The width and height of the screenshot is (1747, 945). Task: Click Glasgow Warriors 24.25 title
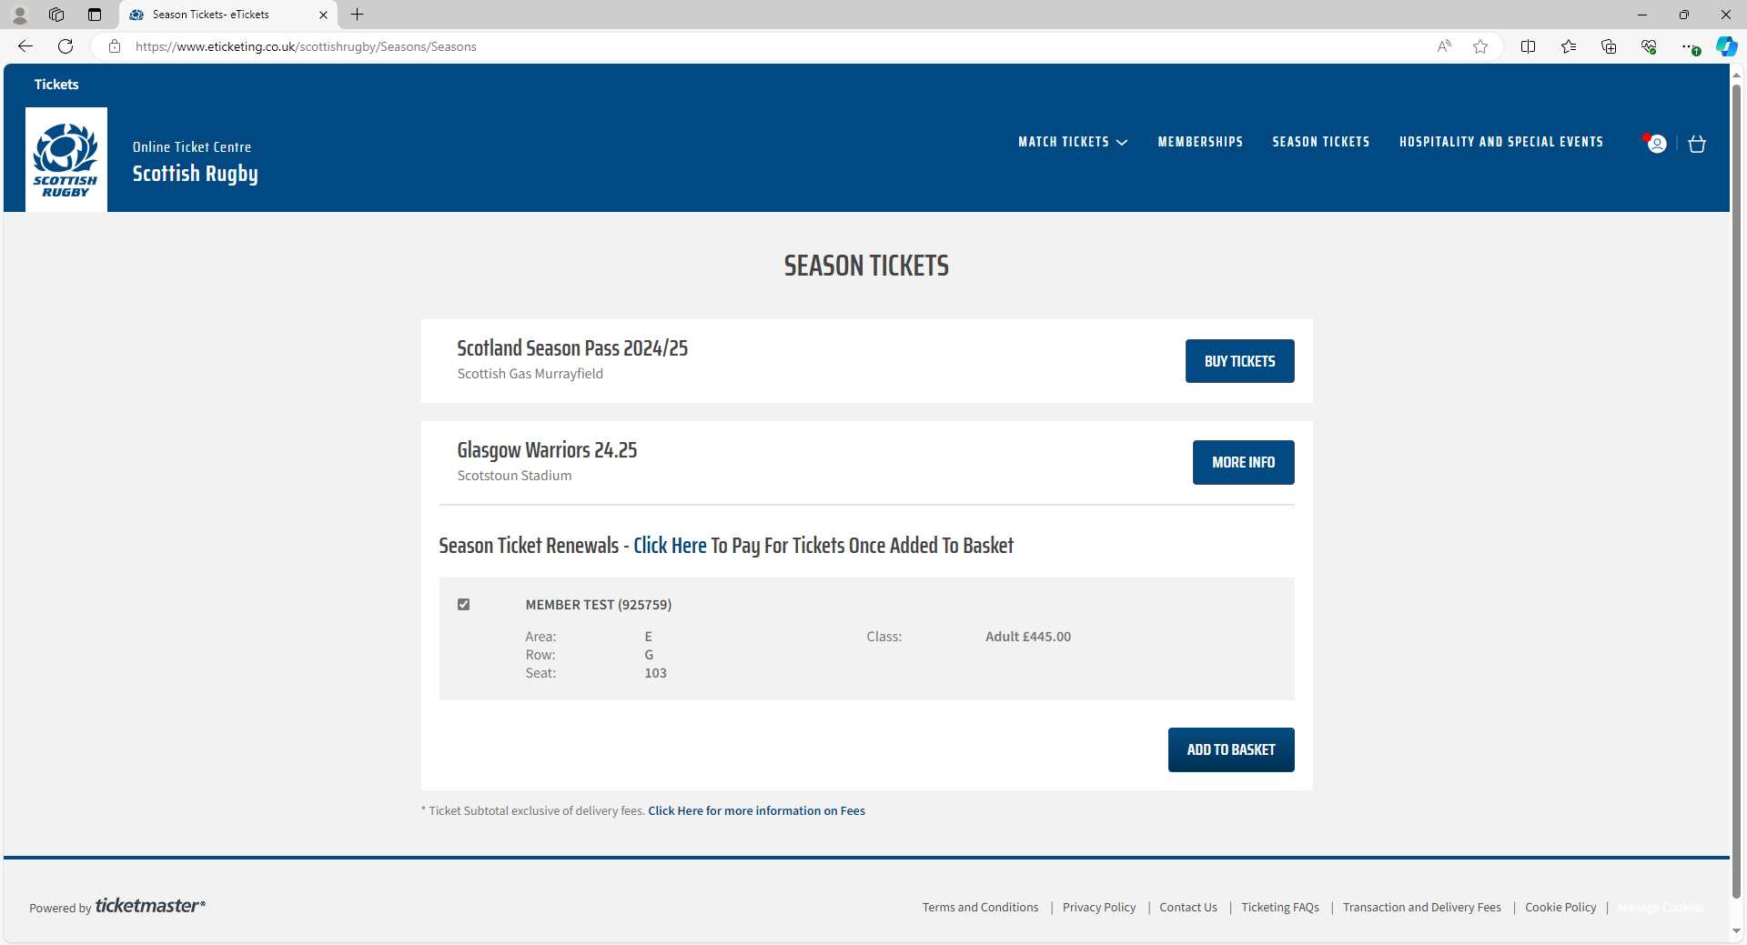point(547,450)
